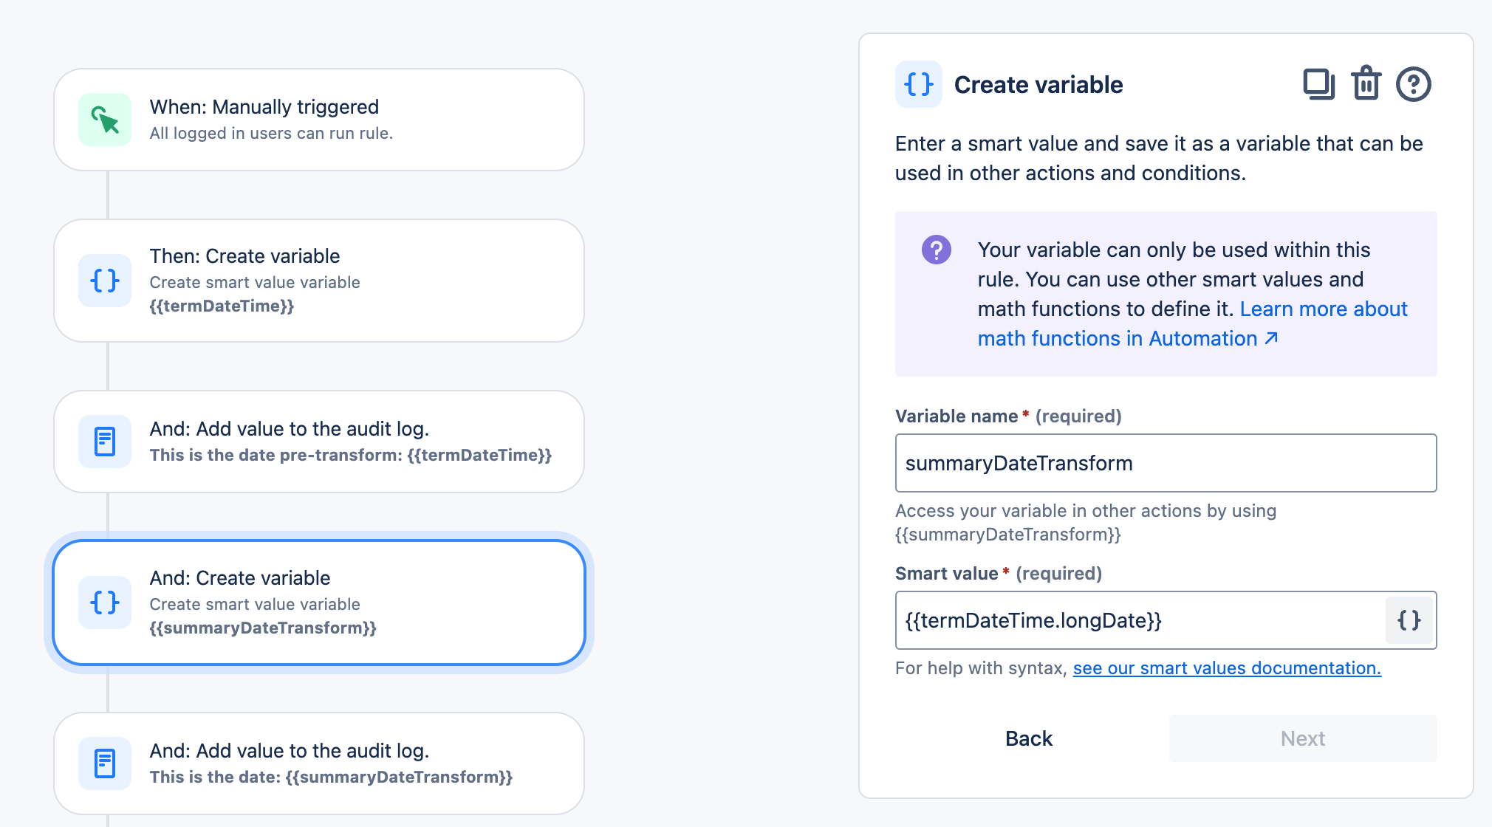
Task: Click the Back button
Action: click(x=1029, y=738)
